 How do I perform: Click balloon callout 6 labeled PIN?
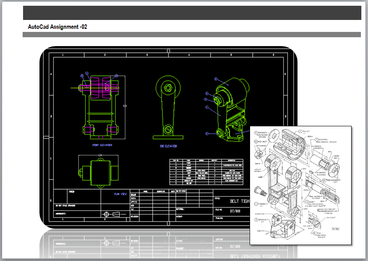(x=315, y=233)
